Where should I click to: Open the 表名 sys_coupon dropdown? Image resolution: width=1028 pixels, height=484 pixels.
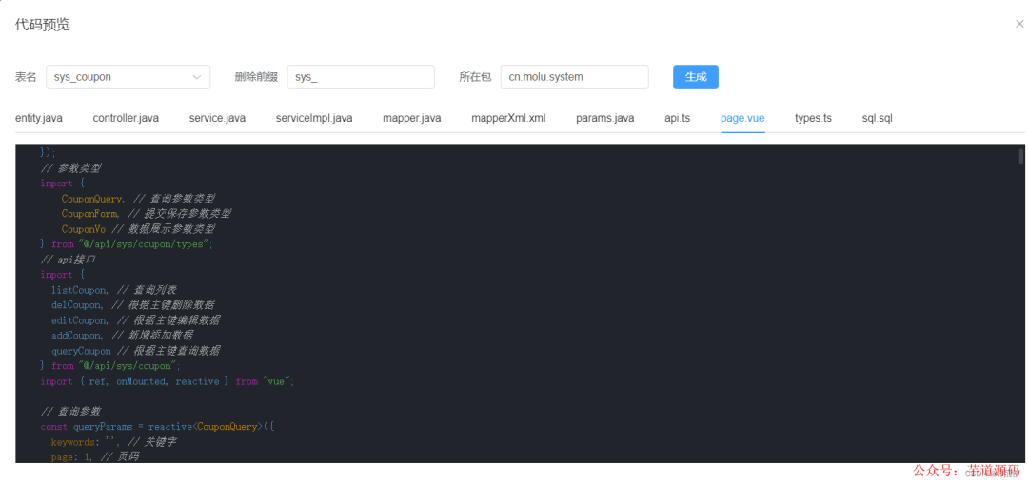pos(128,77)
